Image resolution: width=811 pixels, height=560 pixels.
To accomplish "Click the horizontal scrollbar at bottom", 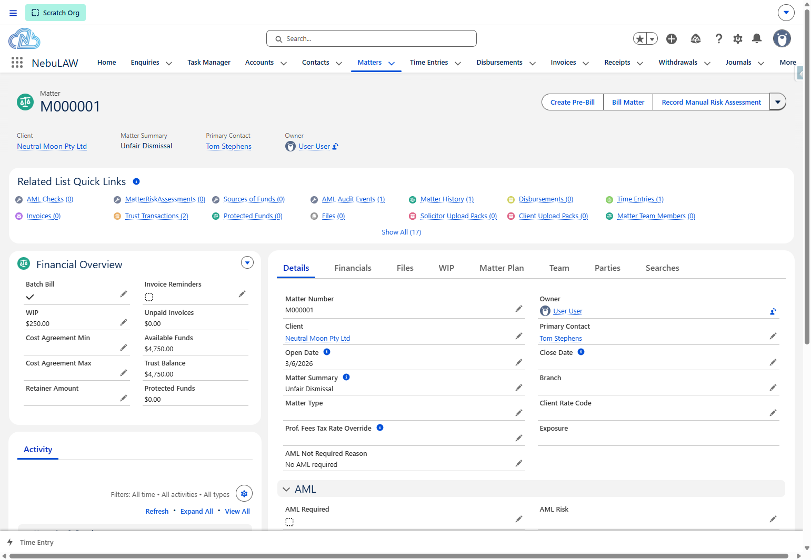I will pos(398,556).
